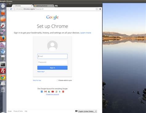This screenshot has width=146, height=113.
Task: Click the blue Sign in button
Action: pos(52,68)
